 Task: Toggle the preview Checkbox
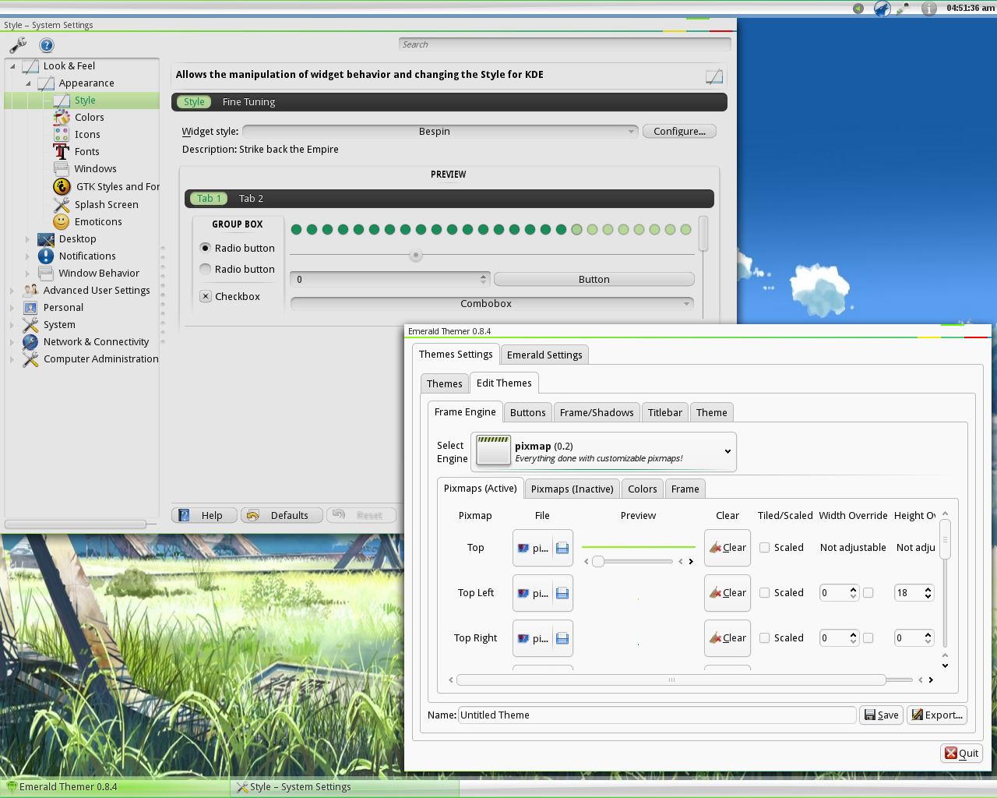[206, 296]
